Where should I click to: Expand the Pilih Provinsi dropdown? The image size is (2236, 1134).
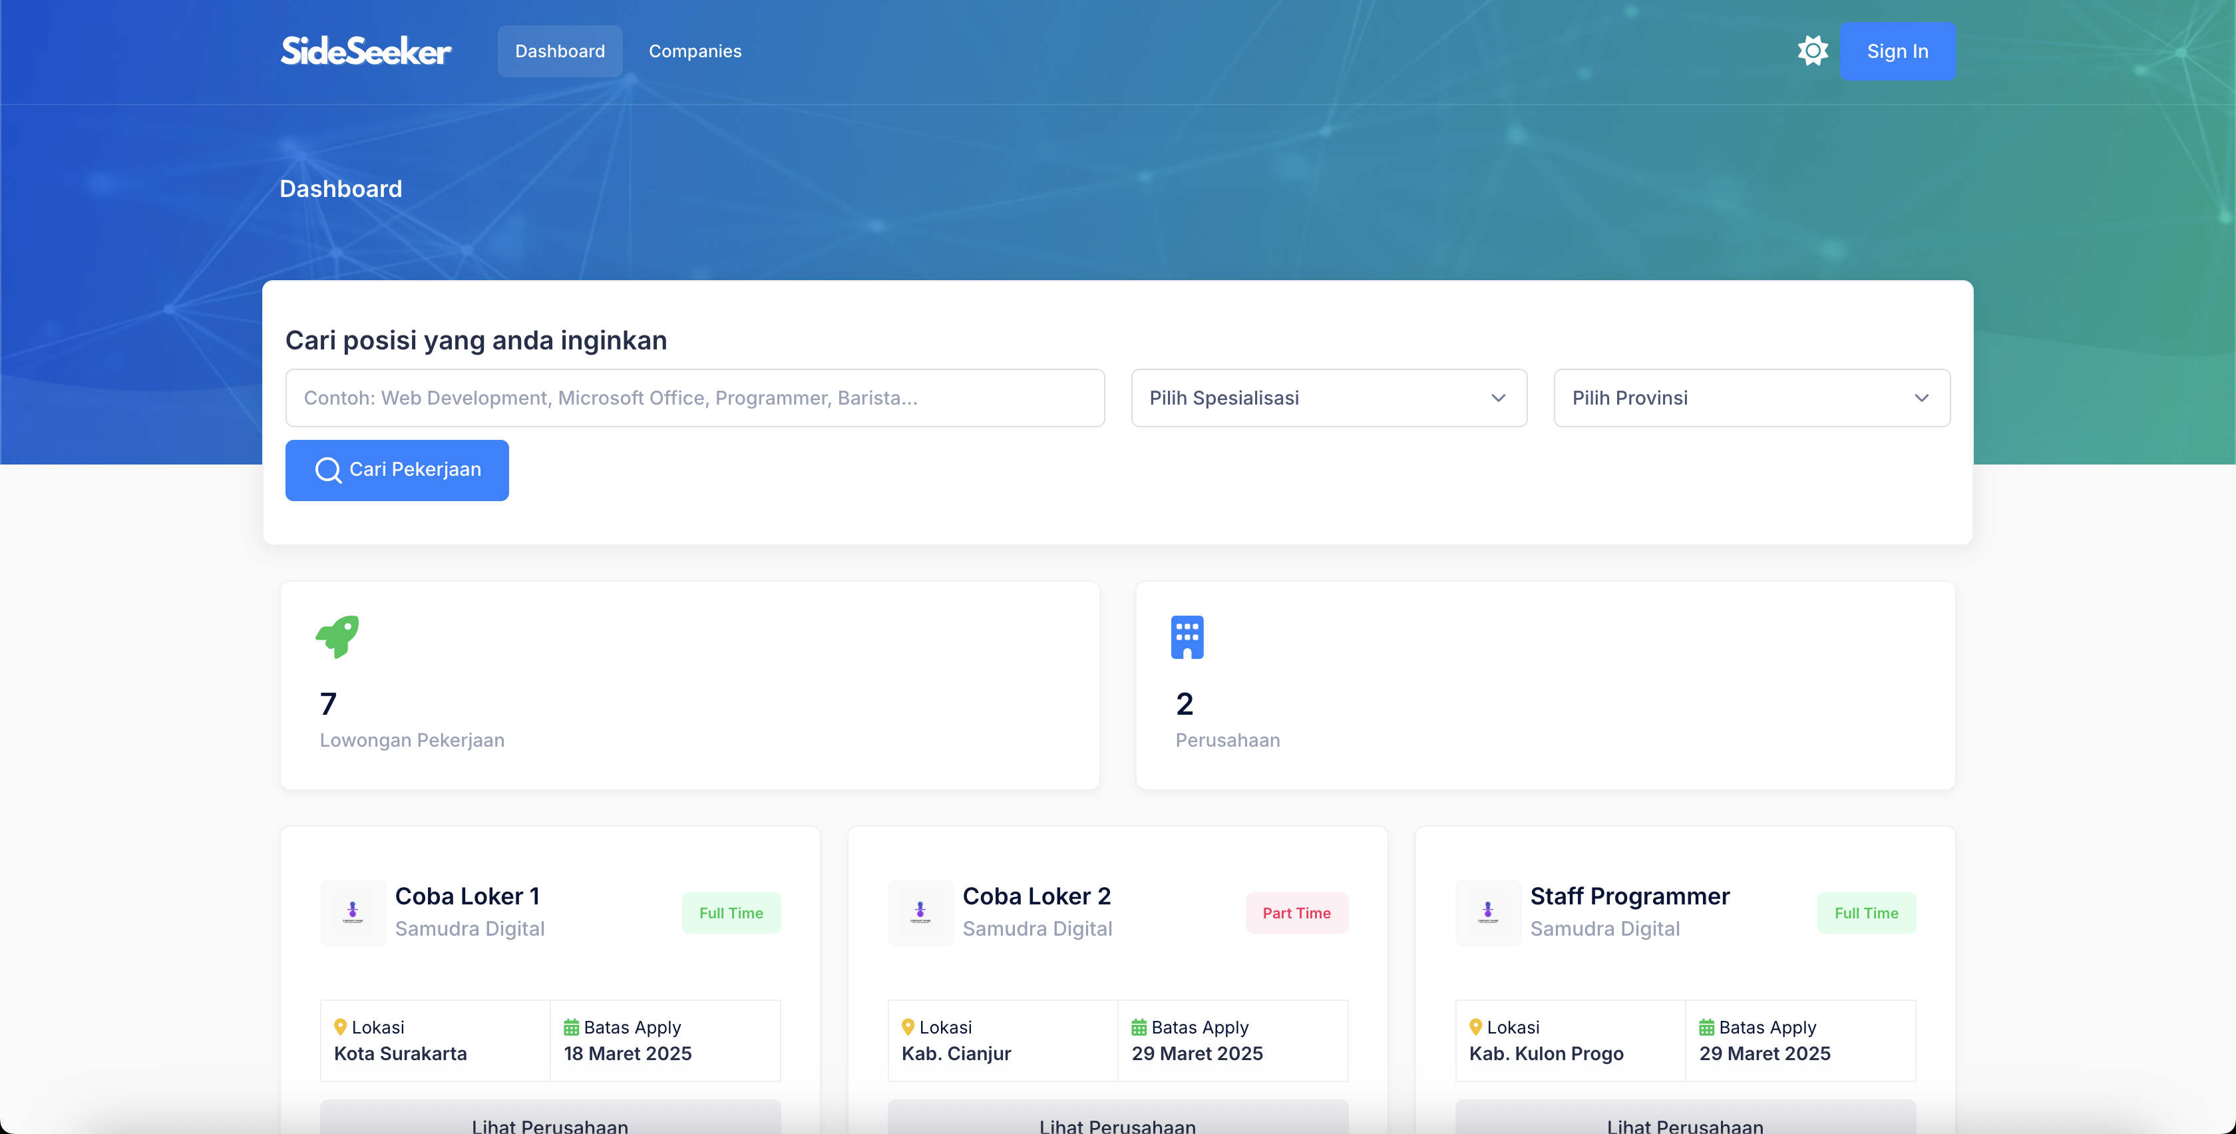pyautogui.click(x=1751, y=398)
